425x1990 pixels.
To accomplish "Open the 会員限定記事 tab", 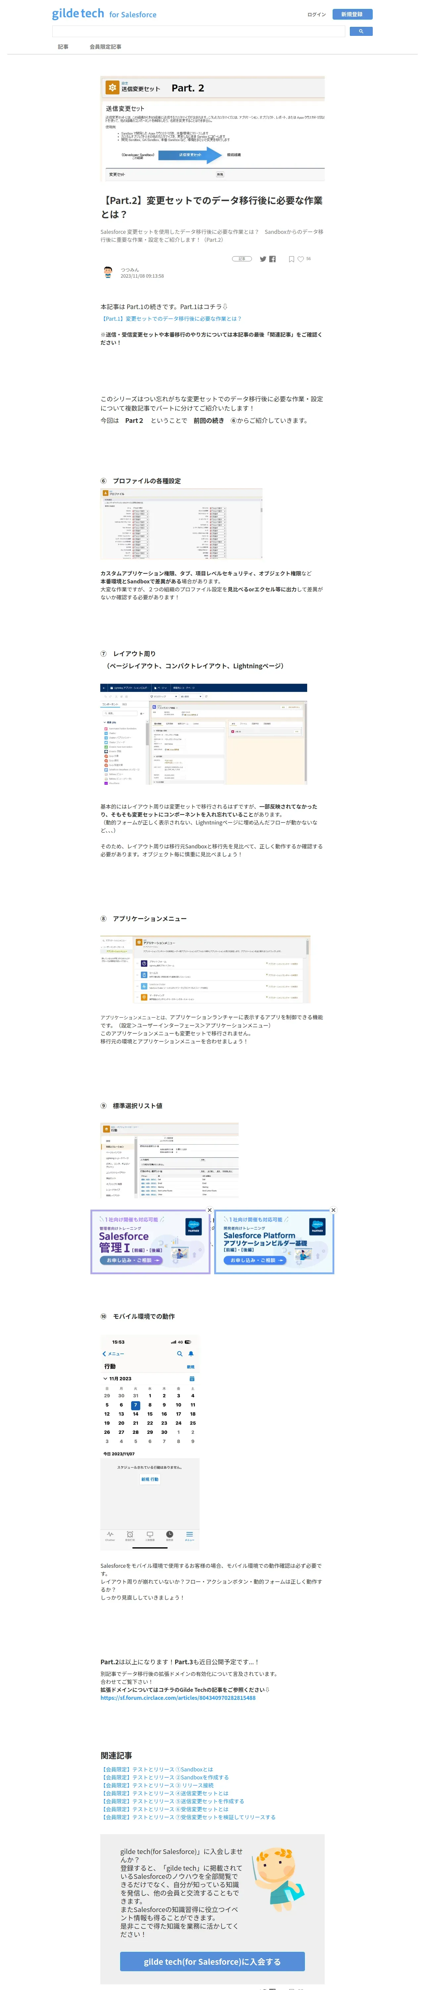I will pyautogui.click(x=105, y=47).
